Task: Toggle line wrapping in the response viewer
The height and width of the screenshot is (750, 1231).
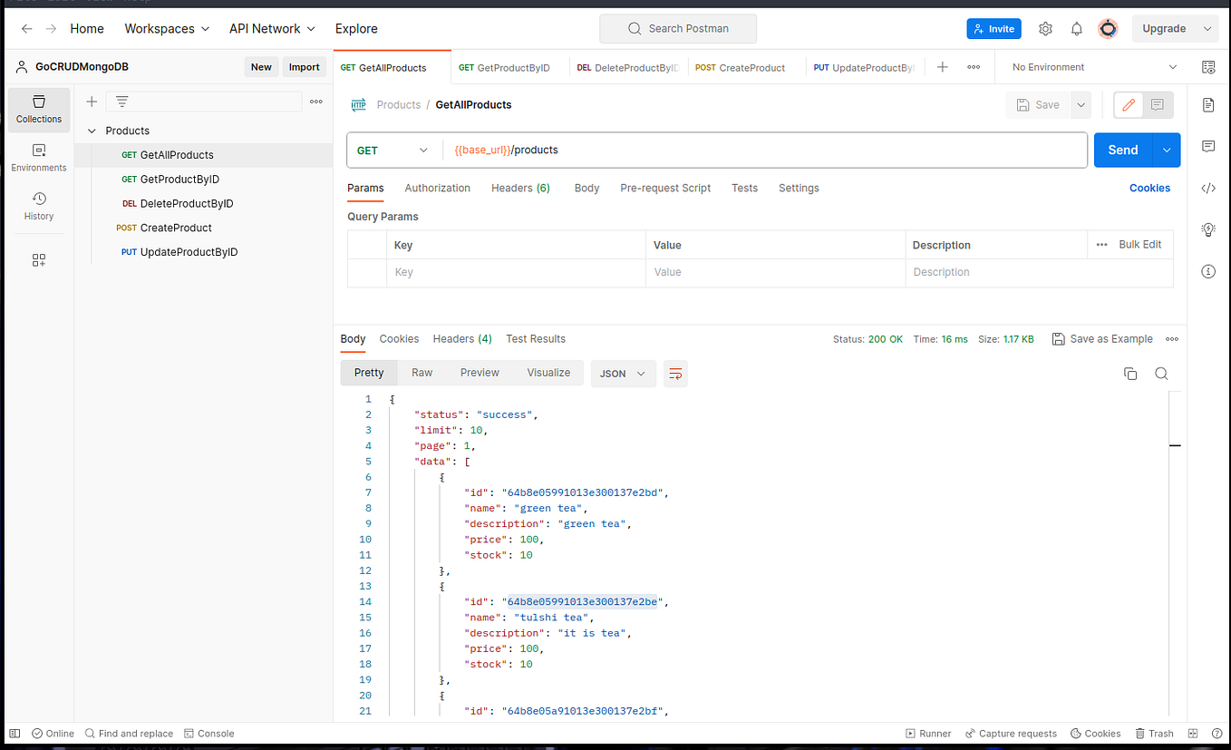Action: pos(674,373)
